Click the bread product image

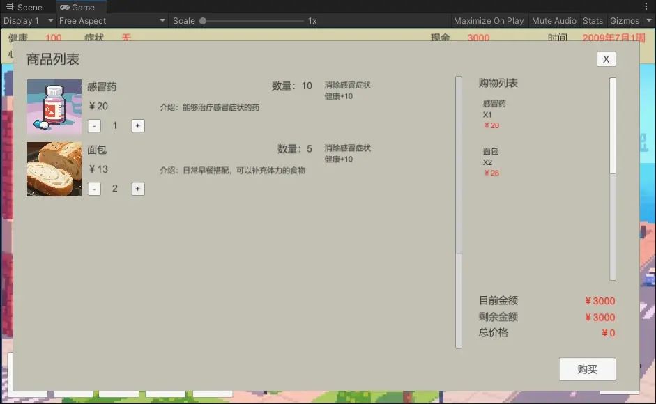[x=54, y=169]
